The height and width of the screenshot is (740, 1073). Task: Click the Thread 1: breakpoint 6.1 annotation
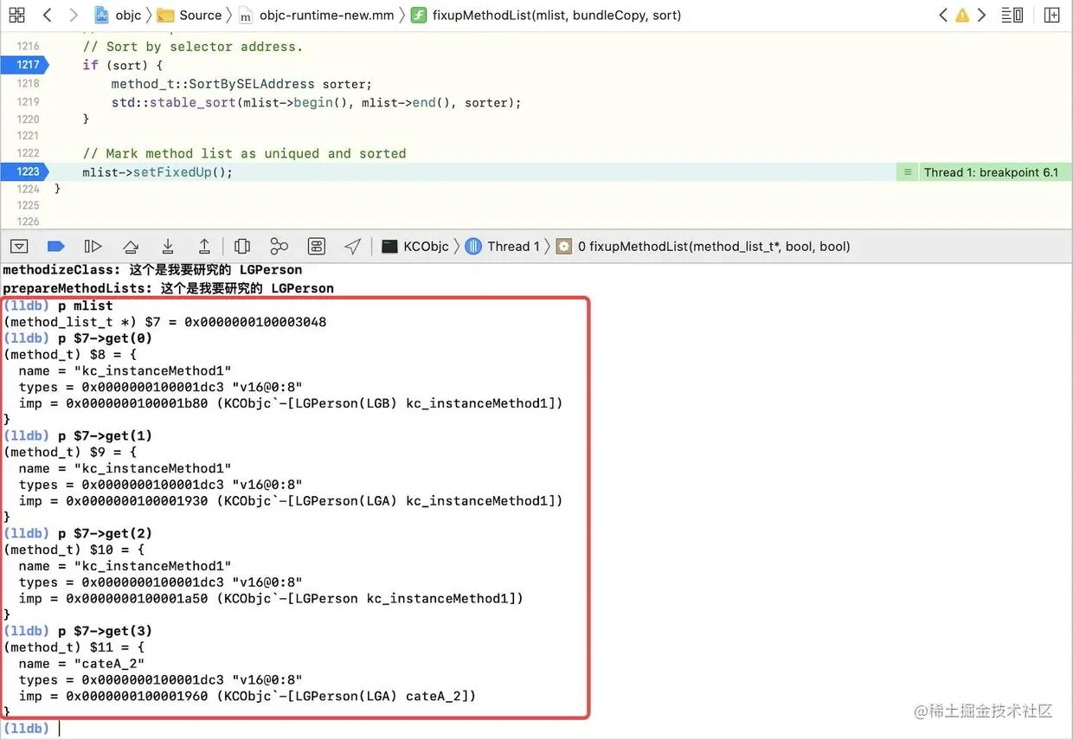(x=991, y=172)
